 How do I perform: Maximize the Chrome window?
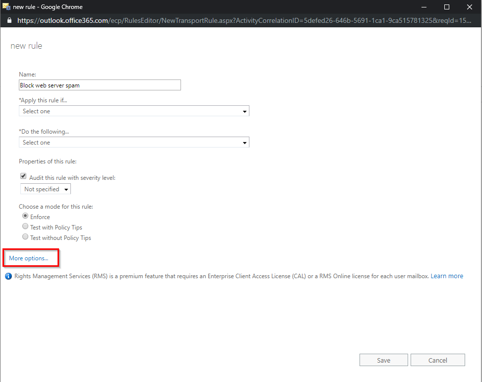[x=446, y=7]
